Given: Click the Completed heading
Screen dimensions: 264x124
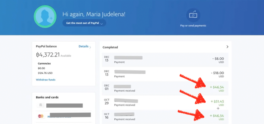Looking at the screenshot, I should pyautogui.click(x=110, y=48).
